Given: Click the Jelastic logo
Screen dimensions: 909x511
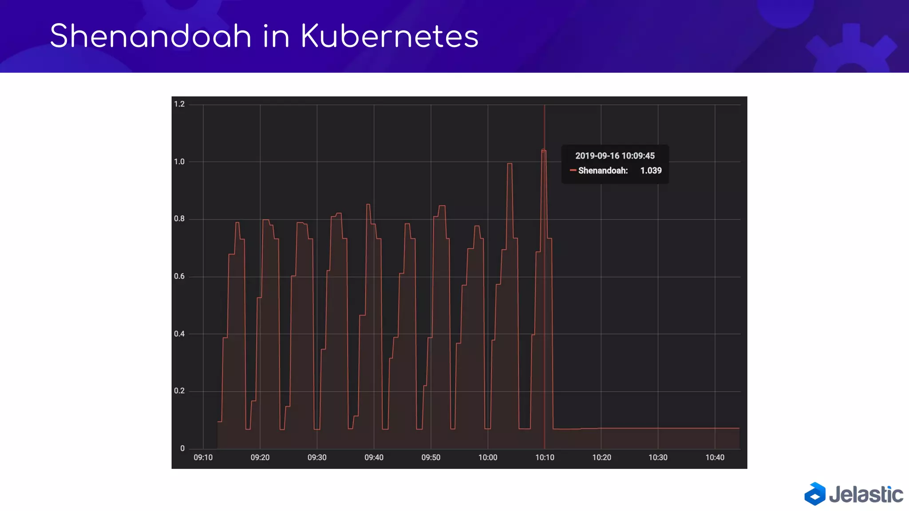Looking at the screenshot, I should coord(854,494).
